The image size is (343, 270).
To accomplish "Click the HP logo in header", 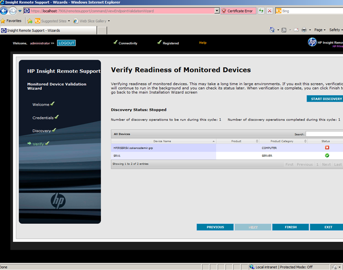I will point(312,42).
